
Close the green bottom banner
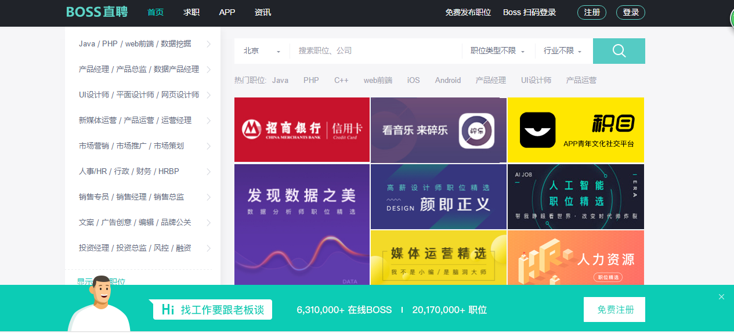pos(721,297)
